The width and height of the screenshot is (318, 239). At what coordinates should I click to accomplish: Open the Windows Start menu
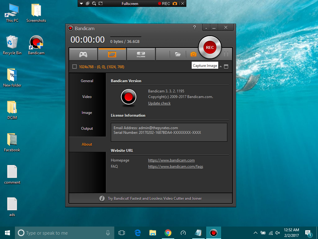click(x=7, y=233)
